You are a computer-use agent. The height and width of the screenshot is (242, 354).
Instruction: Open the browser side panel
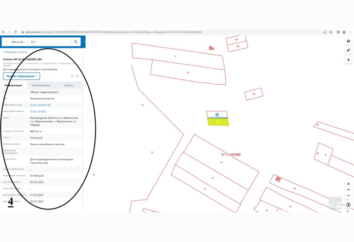(338, 32)
